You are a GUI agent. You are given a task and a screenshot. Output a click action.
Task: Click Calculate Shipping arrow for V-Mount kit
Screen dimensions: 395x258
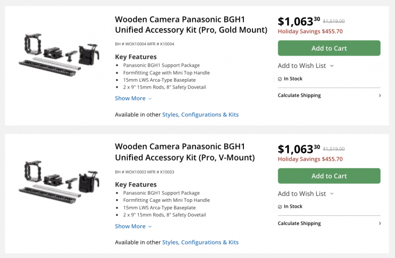(x=380, y=223)
